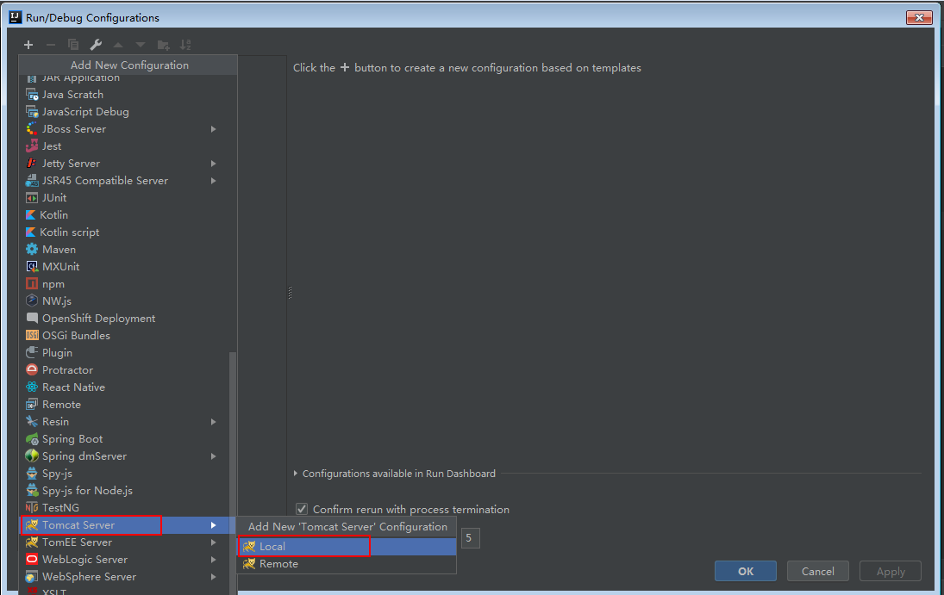Expand Configurations available in Run Dashboard
Screen dimensions: 944x595
(295, 474)
